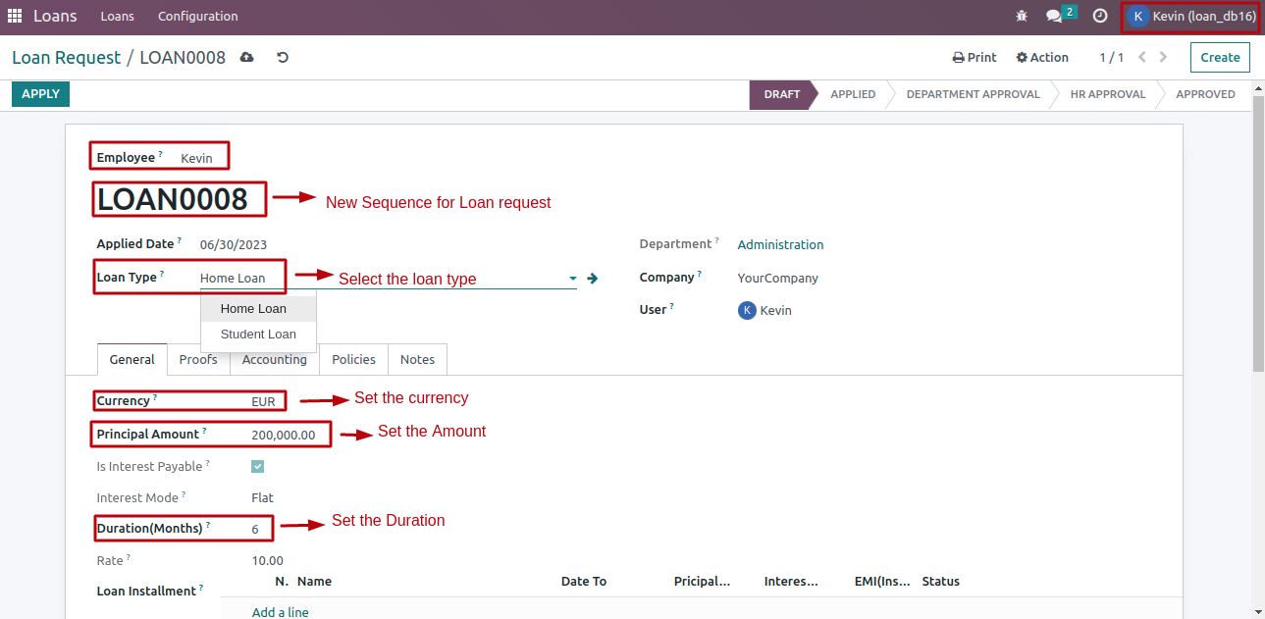Switch to the Accounting tab
Viewport: 1265px width, 619px height.
click(x=275, y=360)
